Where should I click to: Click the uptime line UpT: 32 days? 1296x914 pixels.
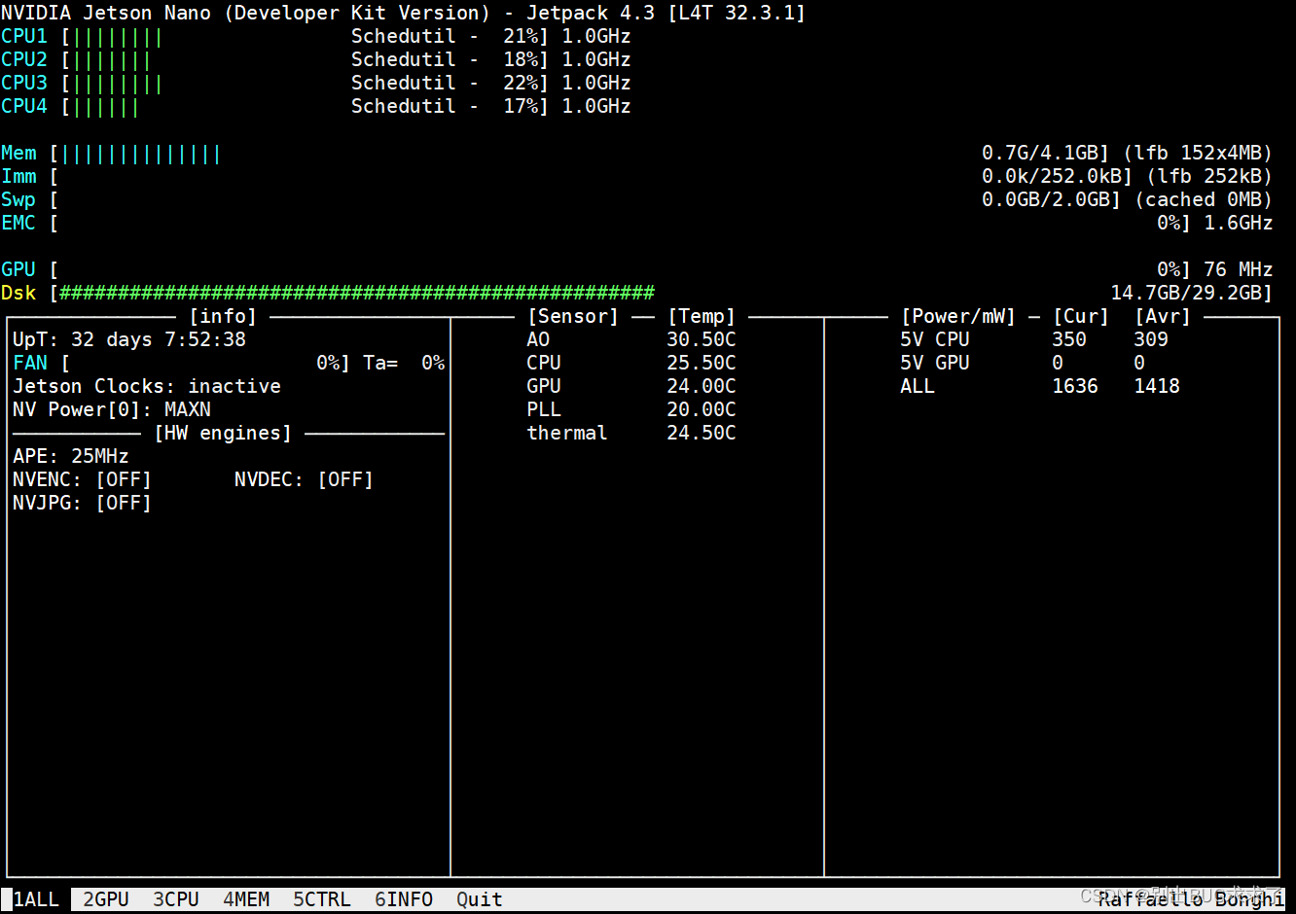coord(129,339)
